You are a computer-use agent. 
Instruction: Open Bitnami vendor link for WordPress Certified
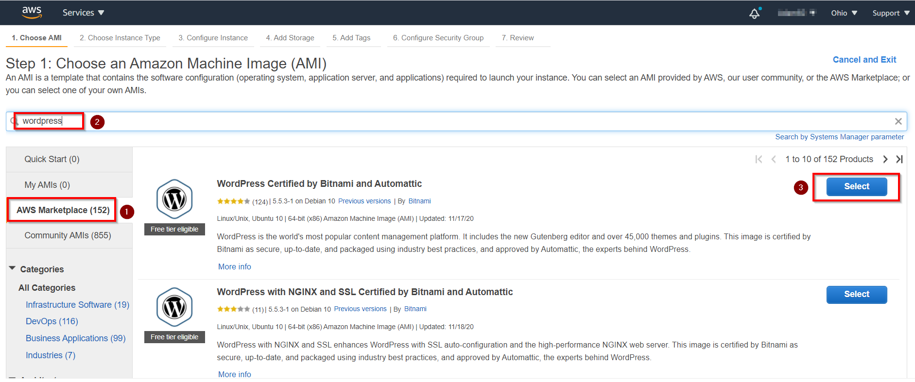click(x=419, y=201)
